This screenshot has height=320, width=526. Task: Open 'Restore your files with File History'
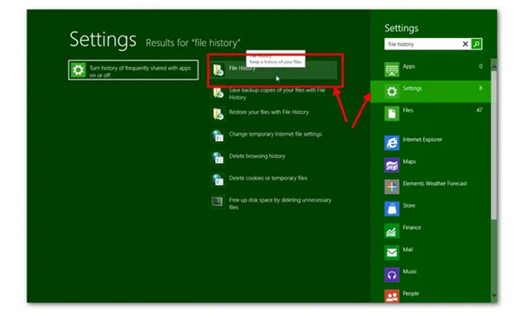pos(269,112)
